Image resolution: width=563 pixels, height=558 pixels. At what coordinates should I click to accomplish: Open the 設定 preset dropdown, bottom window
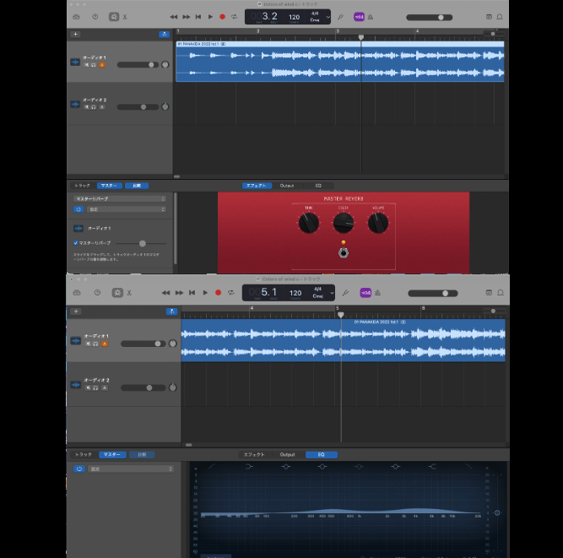pos(131,469)
